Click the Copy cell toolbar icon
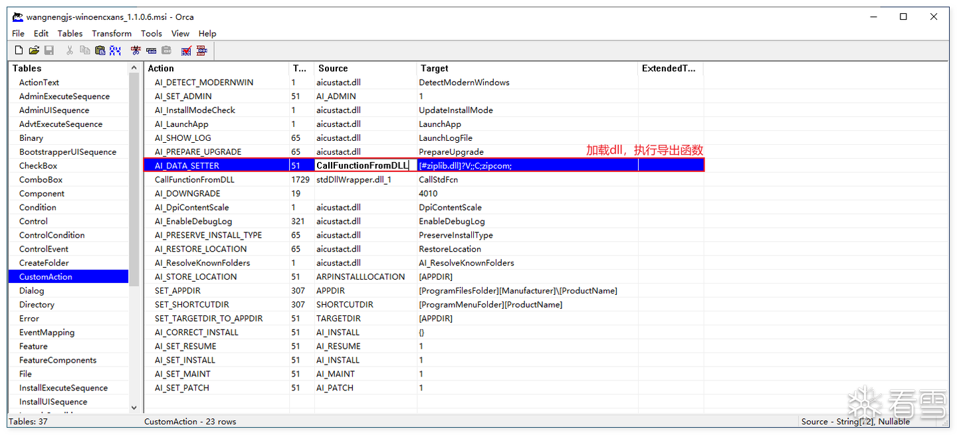The height and width of the screenshot is (435, 957). click(85, 50)
